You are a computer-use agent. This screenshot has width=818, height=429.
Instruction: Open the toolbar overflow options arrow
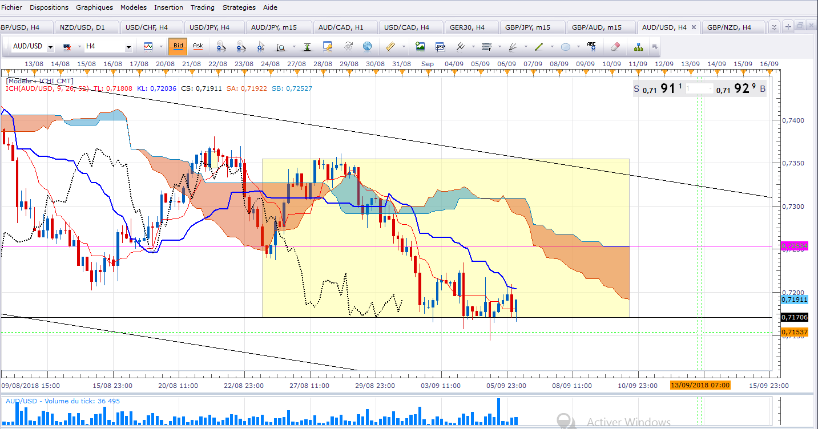click(655, 47)
